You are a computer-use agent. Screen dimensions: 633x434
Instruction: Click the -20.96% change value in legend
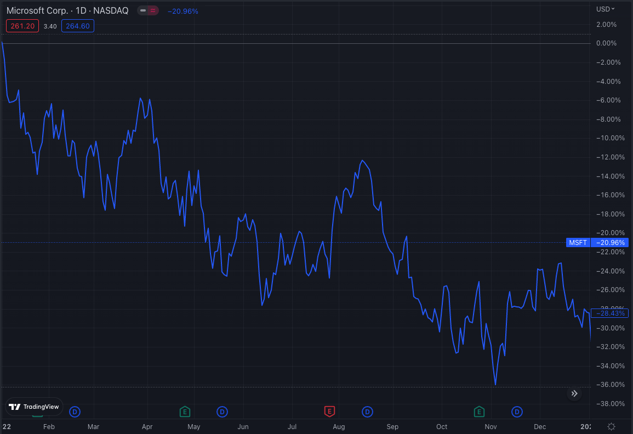pyautogui.click(x=183, y=11)
